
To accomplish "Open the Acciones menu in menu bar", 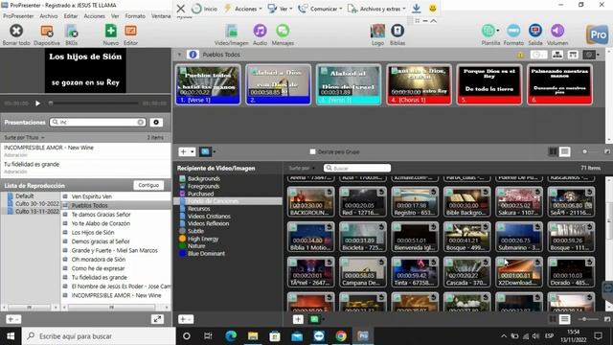I will [x=94, y=16].
